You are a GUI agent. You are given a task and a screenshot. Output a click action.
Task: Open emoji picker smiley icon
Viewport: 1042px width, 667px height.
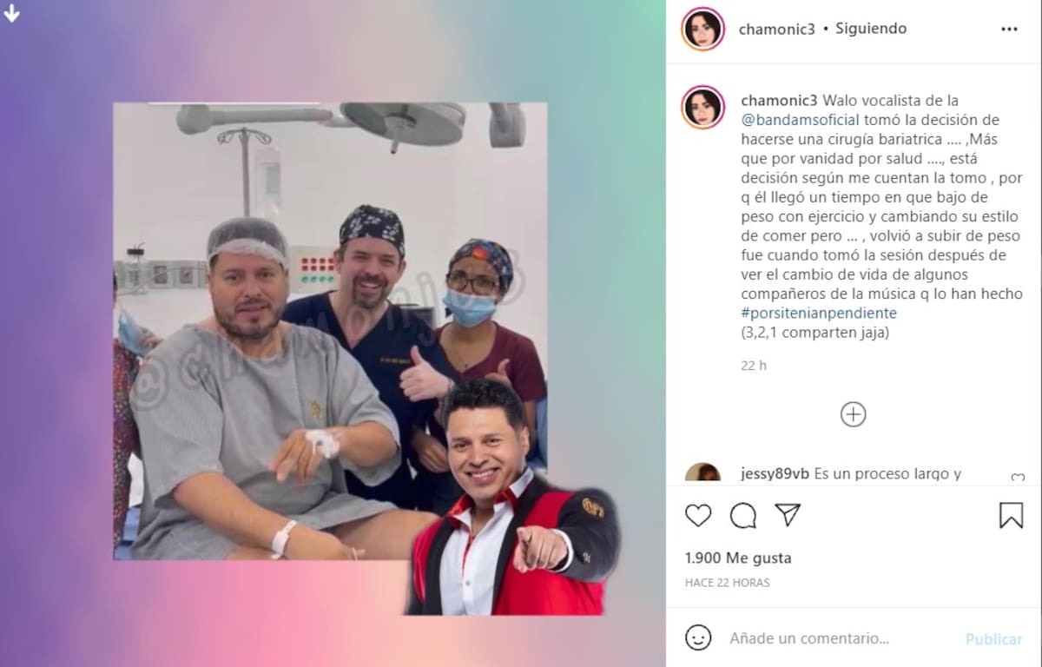pyautogui.click(x=698, y=638)
